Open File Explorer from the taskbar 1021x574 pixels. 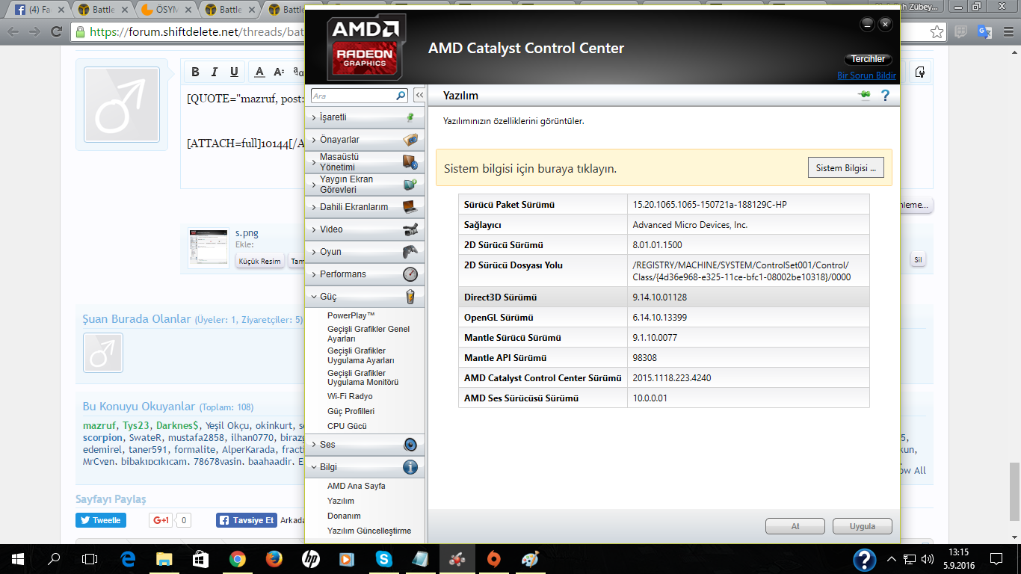[x=164, y=558]
